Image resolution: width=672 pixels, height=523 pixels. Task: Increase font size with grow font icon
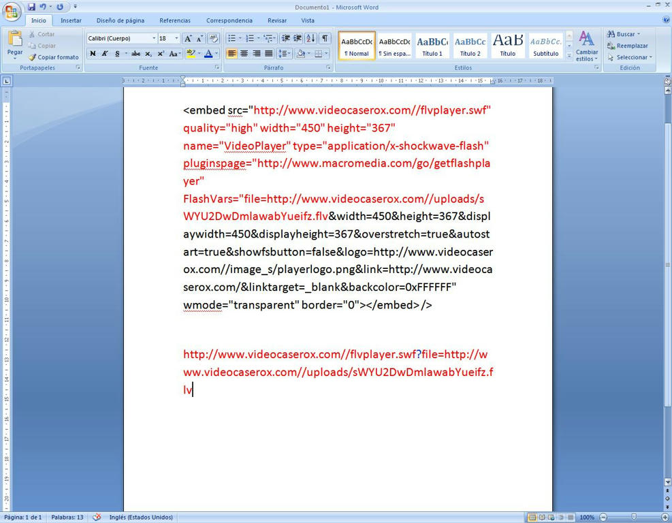(x=189, y=39)
